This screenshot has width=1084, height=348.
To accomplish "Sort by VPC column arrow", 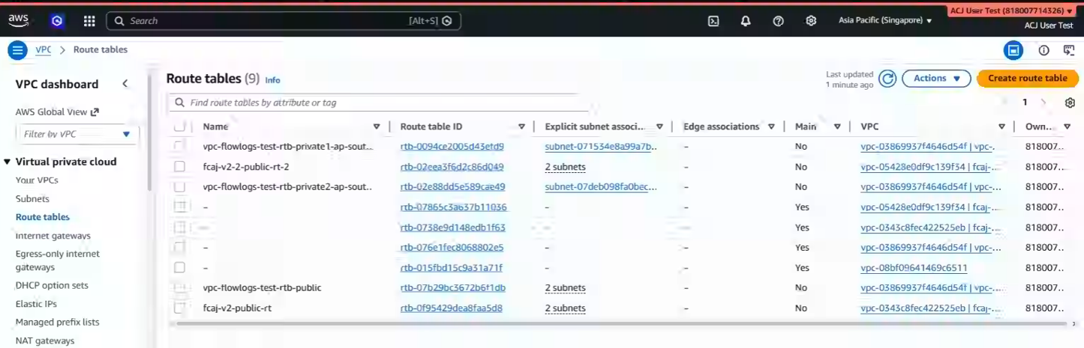I will point(1001,127).
